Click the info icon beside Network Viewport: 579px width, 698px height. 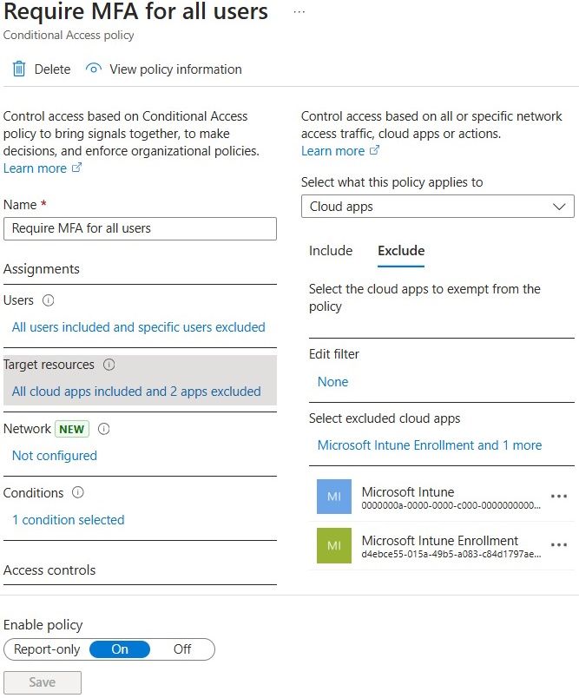pos(102,429)
